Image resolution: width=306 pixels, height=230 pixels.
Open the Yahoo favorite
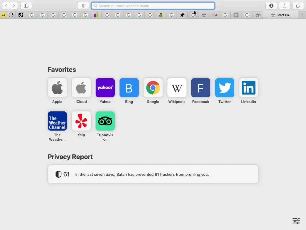[x=105, y=91]
